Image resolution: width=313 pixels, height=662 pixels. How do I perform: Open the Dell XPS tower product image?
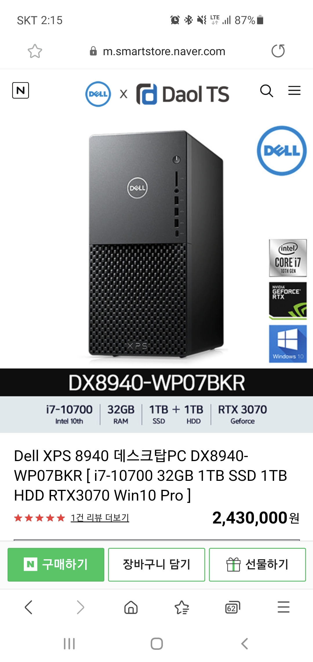[156, 244]
